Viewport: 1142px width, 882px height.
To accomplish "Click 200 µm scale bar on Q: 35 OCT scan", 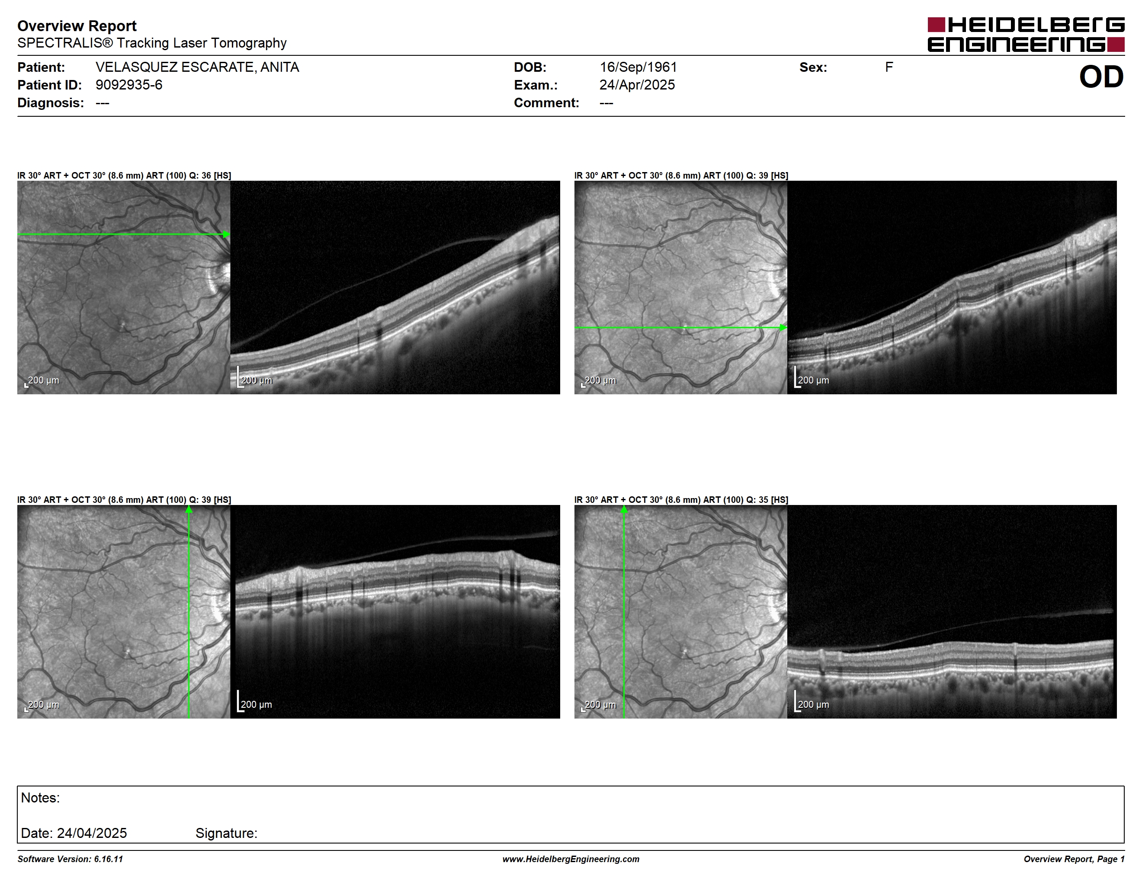I will coord(812,701).
